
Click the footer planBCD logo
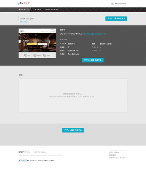24,152
